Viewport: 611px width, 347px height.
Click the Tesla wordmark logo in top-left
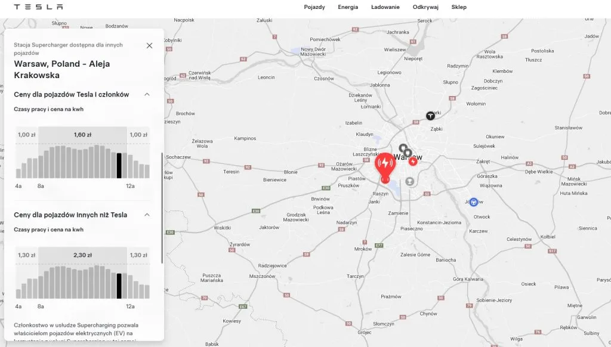pyautogui.click(x=39, y=7)
